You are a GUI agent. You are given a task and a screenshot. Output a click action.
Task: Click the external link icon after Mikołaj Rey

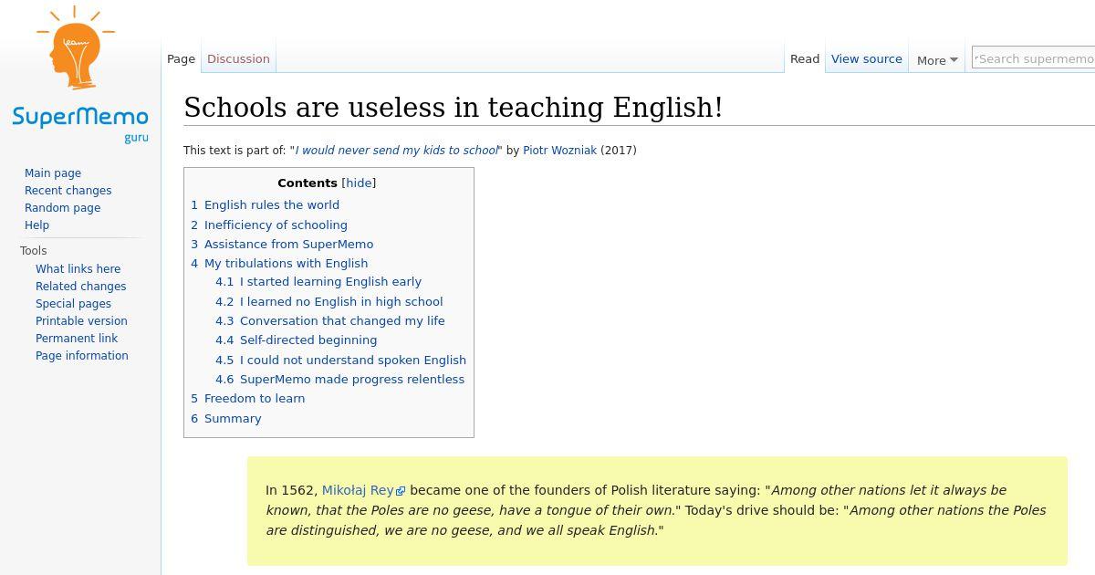click(401, 491)
